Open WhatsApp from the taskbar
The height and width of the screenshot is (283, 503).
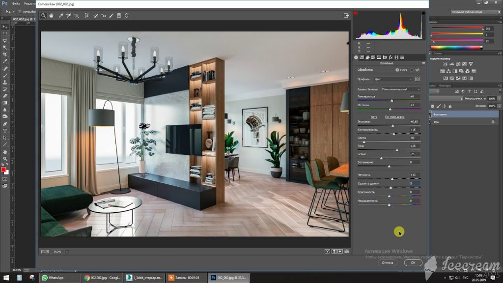[x=59, y=278]
